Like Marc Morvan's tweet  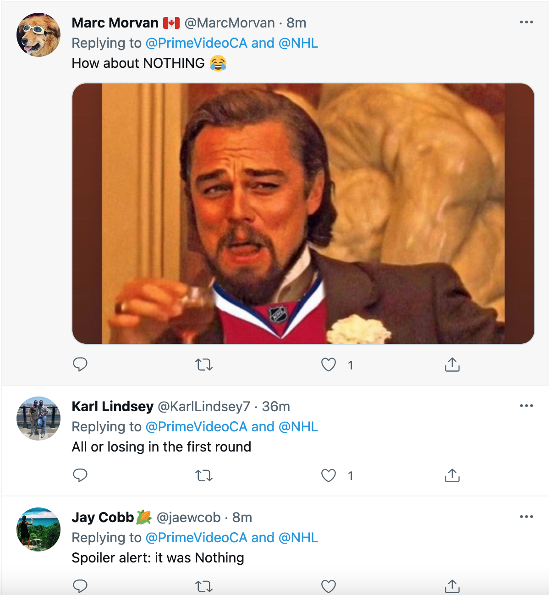pyautogui.click(x=329, y=365)
